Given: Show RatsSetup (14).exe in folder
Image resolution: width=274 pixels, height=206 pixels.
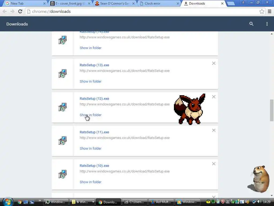Looking at the screenshot, I should (x=90, y=48).
